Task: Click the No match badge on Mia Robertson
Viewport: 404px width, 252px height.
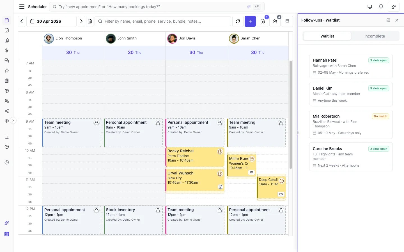Action: pyautogui.click(x=380, y=116)
